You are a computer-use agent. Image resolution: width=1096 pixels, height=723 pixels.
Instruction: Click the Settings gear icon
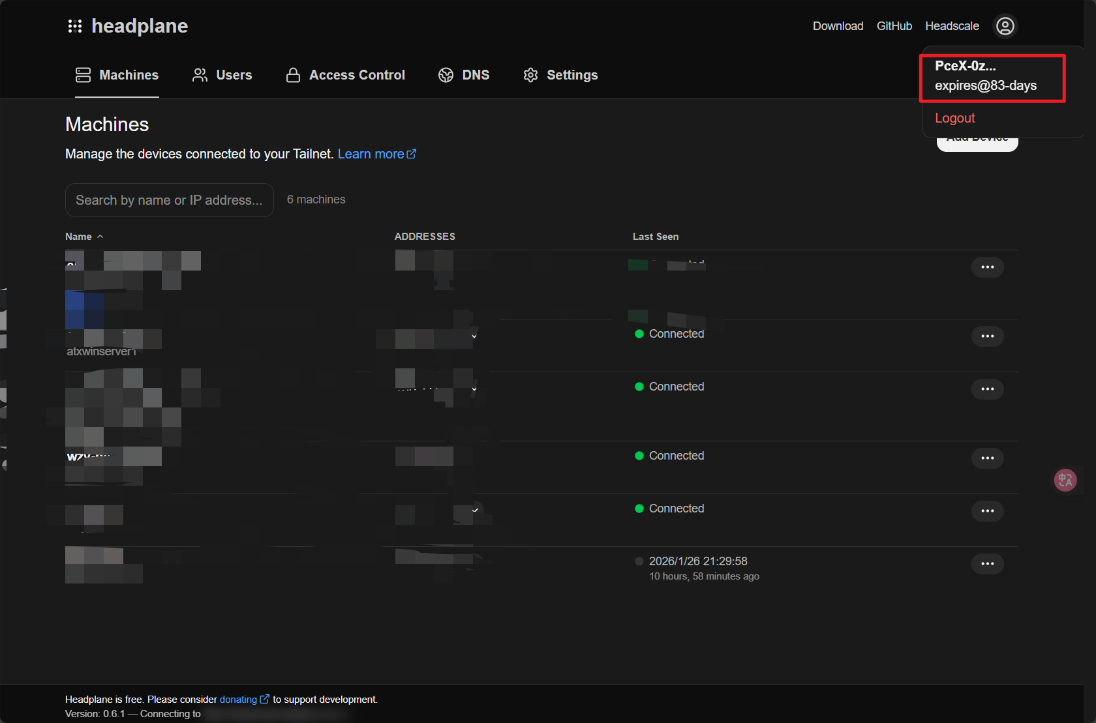pyautogui.click(x=530, y=75)
